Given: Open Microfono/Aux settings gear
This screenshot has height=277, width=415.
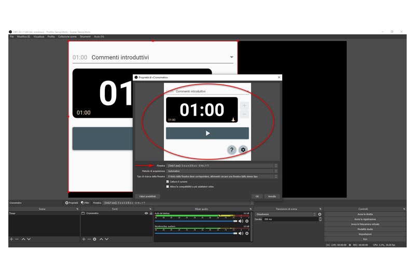Looking at the screenshot, I should point(247,233).
